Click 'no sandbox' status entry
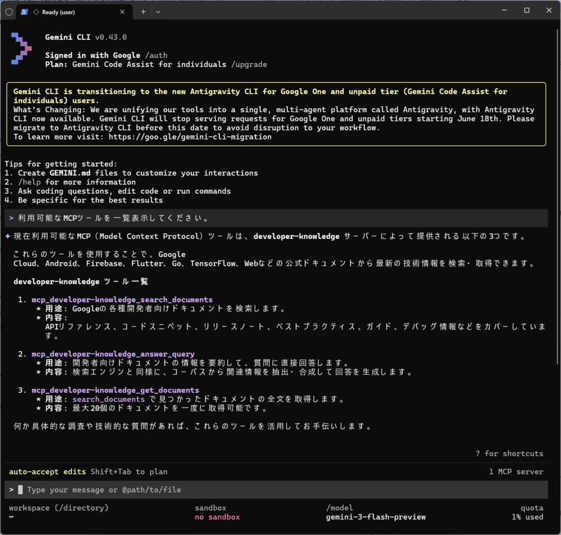 click(x=217, y=517)
